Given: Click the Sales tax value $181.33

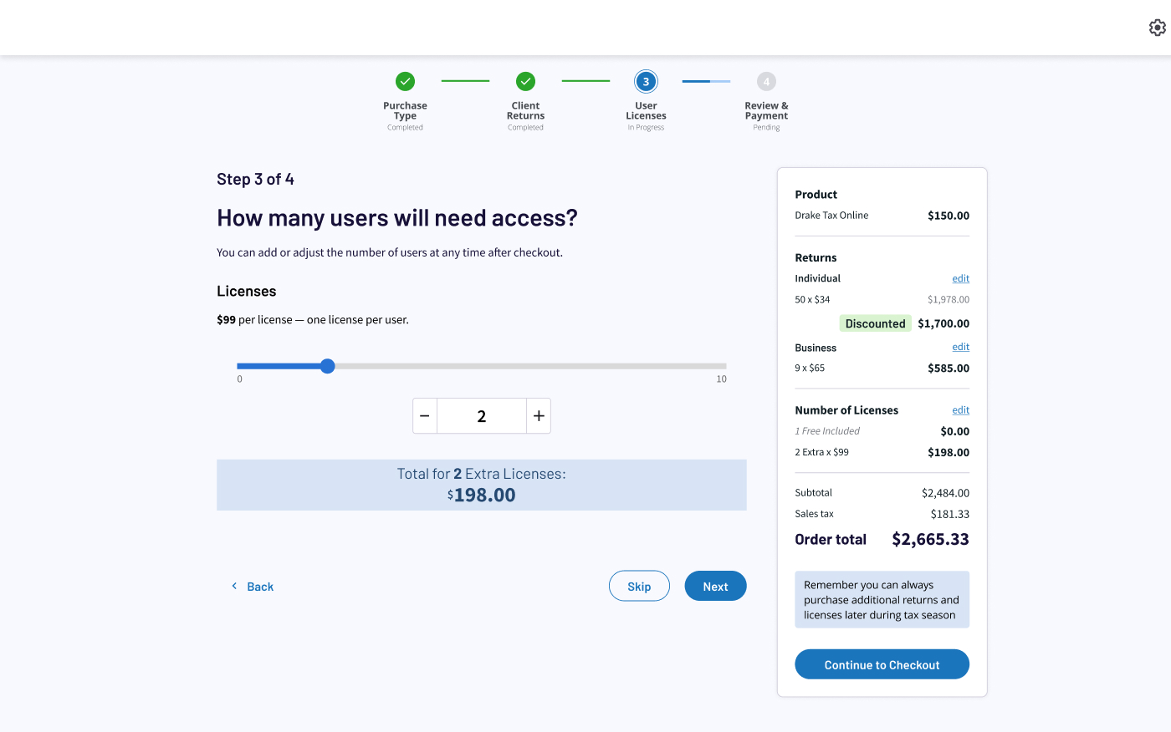Looking at the screenshot, I should tap(950, 514).
